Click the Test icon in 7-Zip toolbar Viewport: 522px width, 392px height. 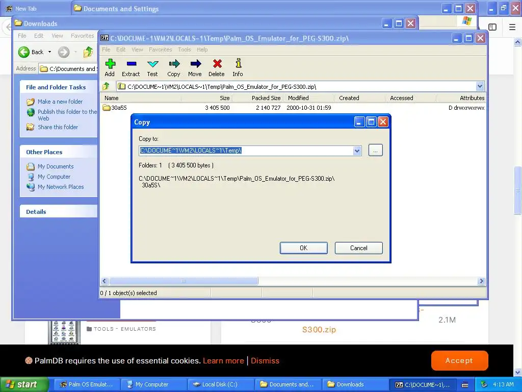point(152,68)
